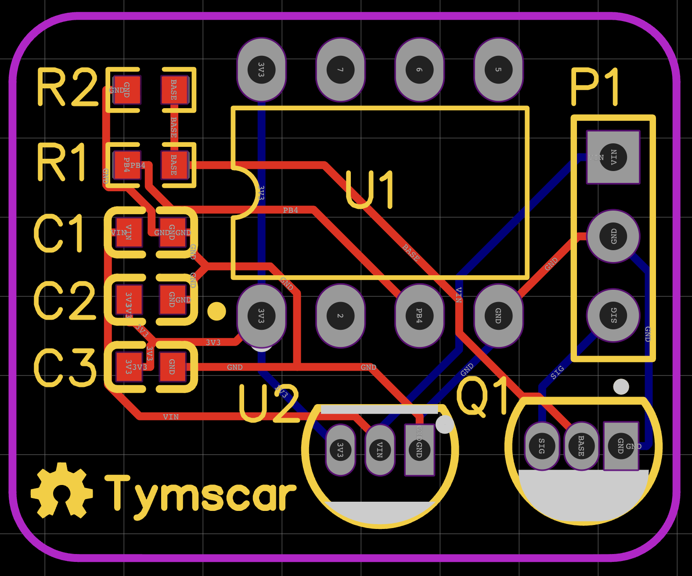Select the U1 silkscreen label
This screenshot has height=576, width=692.
point(370,189)
